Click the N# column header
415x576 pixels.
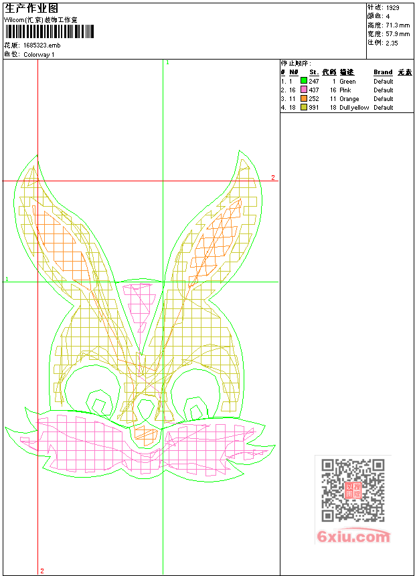click(x=294, y=72)
